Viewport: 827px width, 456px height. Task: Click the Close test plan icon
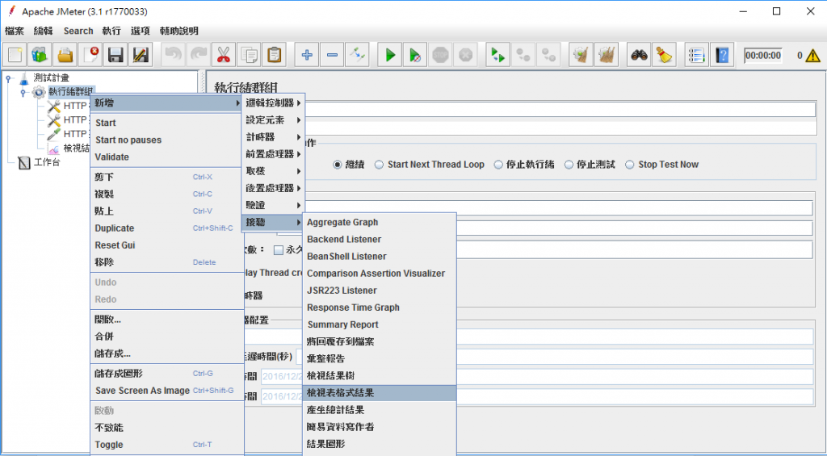pyautogui.click(x=90, y=55)
